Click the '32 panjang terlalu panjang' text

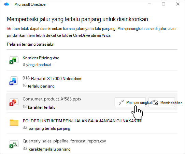(x=46, y=128)
